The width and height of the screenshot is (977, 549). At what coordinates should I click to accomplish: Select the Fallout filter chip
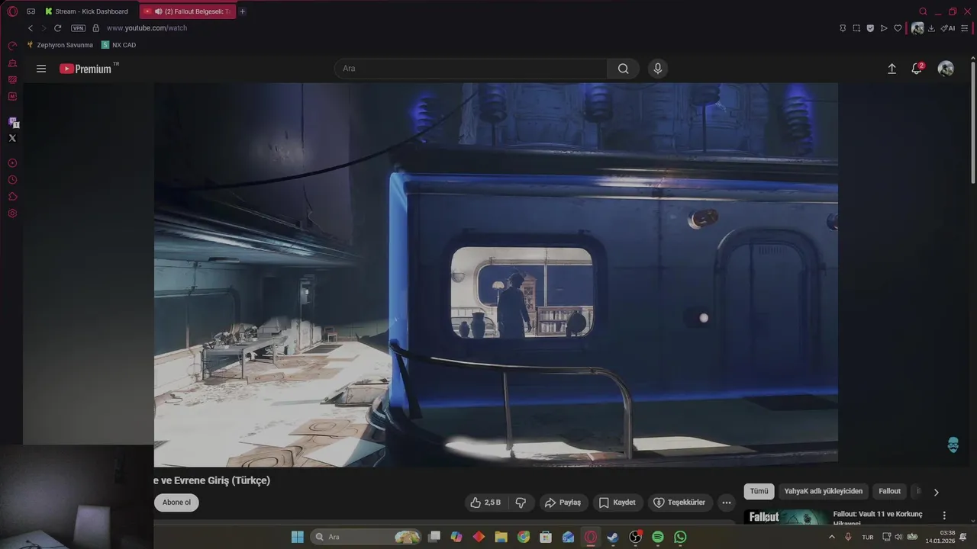[889, 492]
